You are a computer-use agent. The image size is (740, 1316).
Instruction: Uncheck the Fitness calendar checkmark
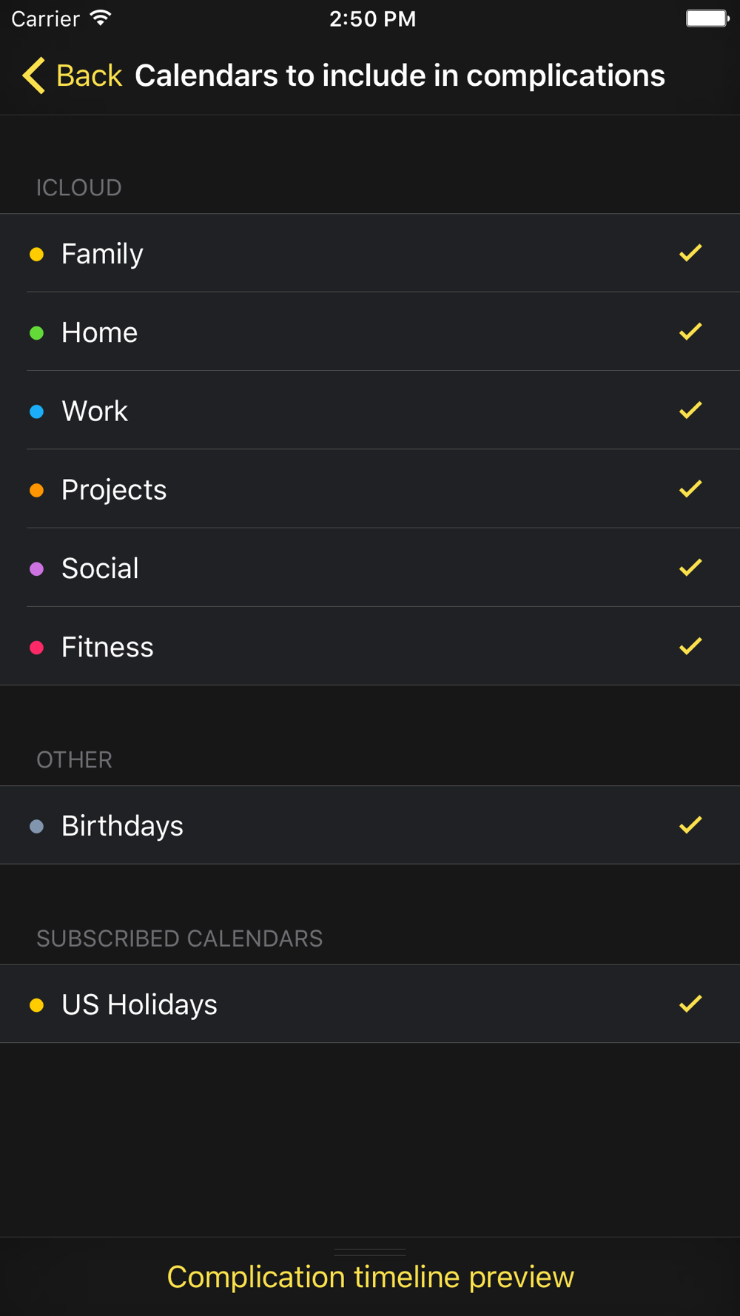pyautogui.click(x=690, y=646)
